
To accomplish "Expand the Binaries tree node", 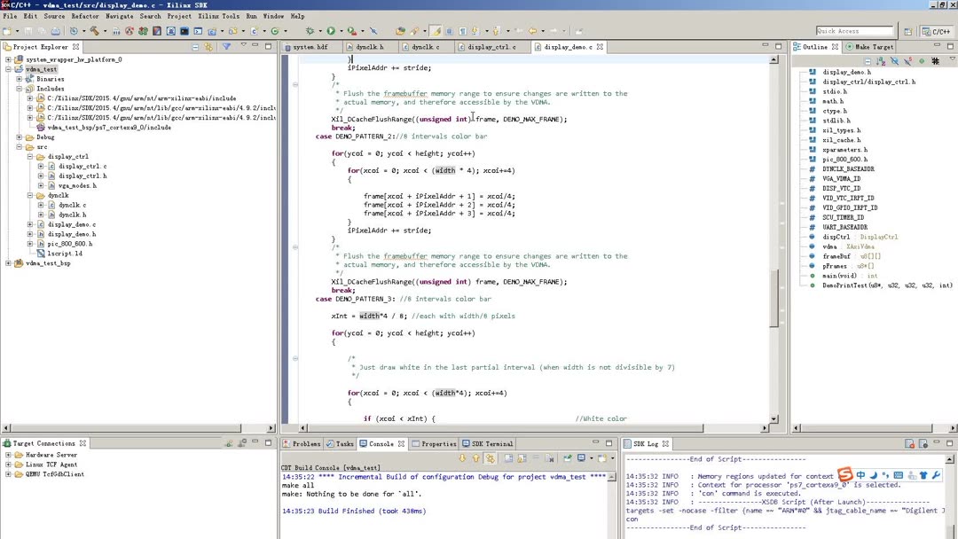I will [x=19, y=79].
